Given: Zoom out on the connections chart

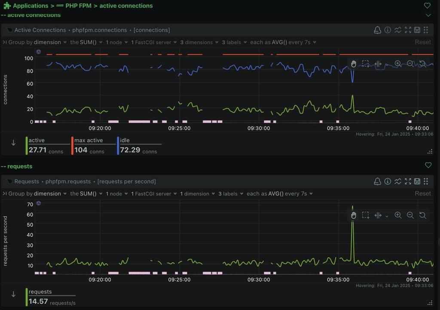Looking at the screenshot, I should point(410,64).
